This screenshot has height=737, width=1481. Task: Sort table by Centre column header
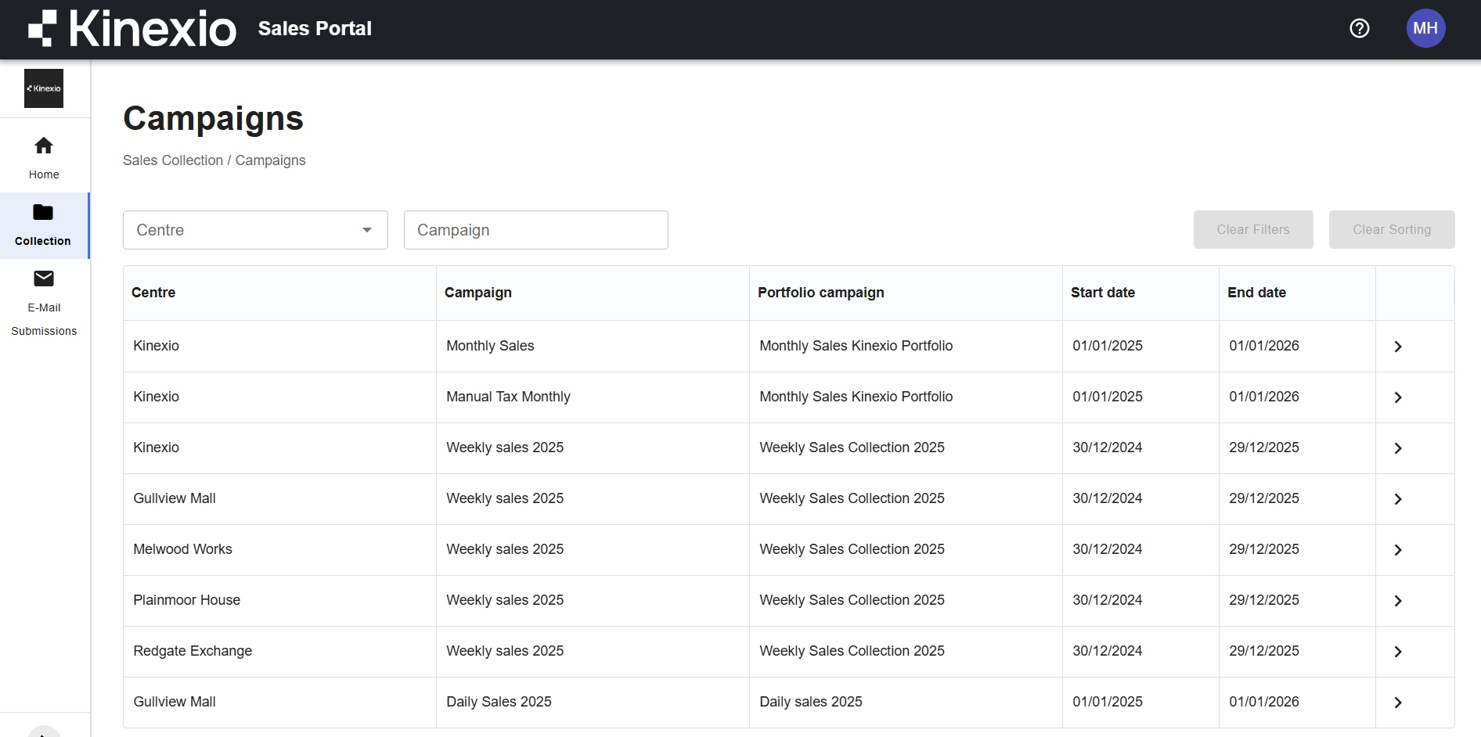click(x=153, y=293)
